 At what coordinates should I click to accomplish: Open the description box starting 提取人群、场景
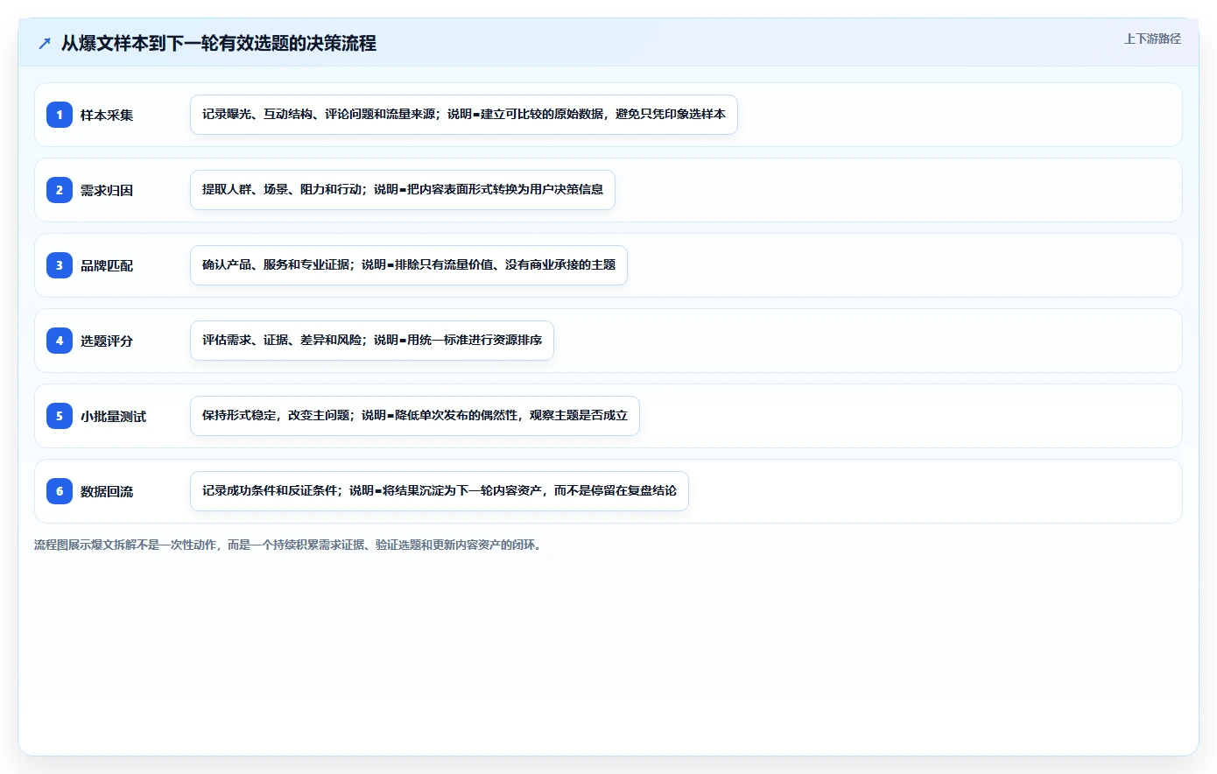pos(403,190)
